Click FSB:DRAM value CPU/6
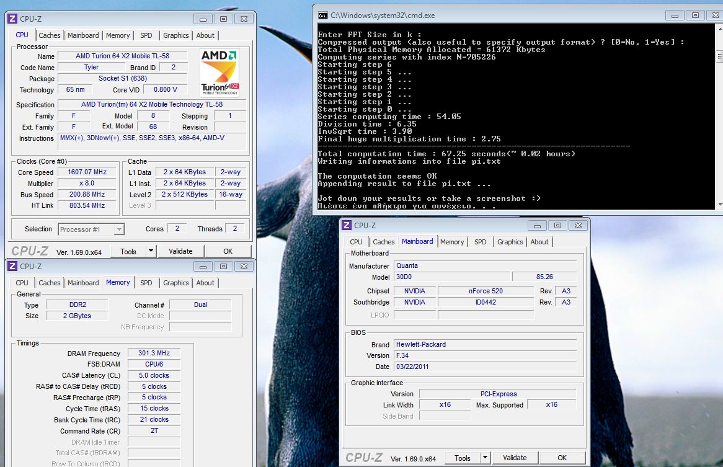The height and width of the screenshot is (467, 723). pyautogui.click(x=154, y=364)
